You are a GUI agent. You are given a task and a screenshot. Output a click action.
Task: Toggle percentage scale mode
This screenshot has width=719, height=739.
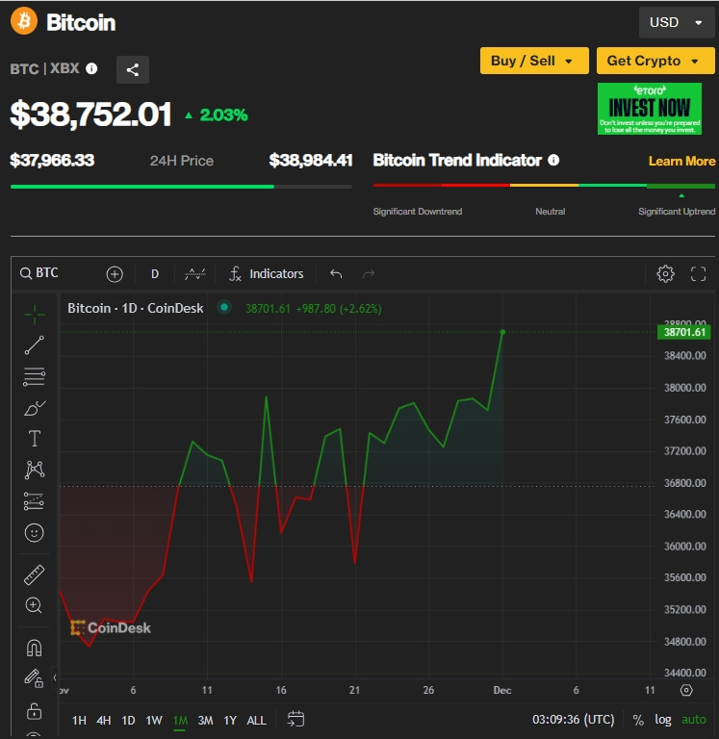click(x=638, y=720)
